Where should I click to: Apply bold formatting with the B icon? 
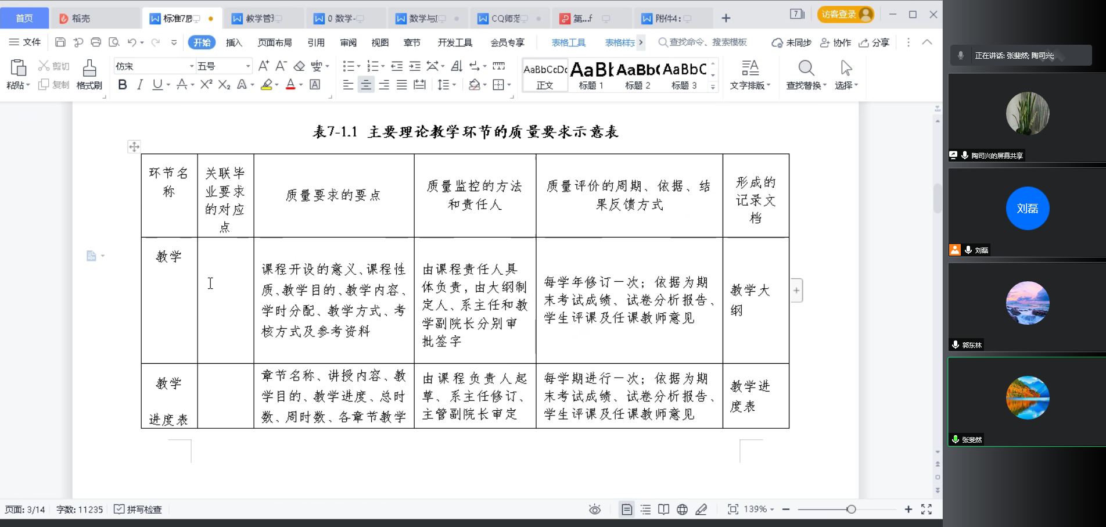point(123,85)
